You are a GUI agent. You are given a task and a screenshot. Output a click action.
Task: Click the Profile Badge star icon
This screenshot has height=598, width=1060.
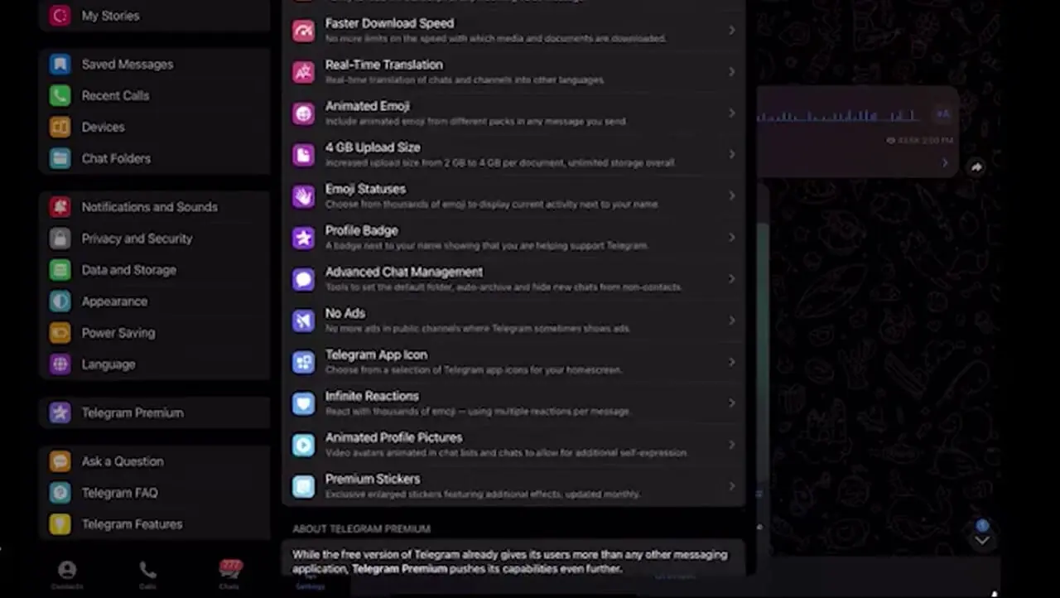[x=304, y=238]
